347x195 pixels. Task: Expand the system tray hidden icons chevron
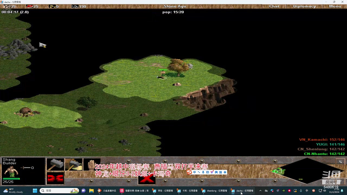click(260, 191)
